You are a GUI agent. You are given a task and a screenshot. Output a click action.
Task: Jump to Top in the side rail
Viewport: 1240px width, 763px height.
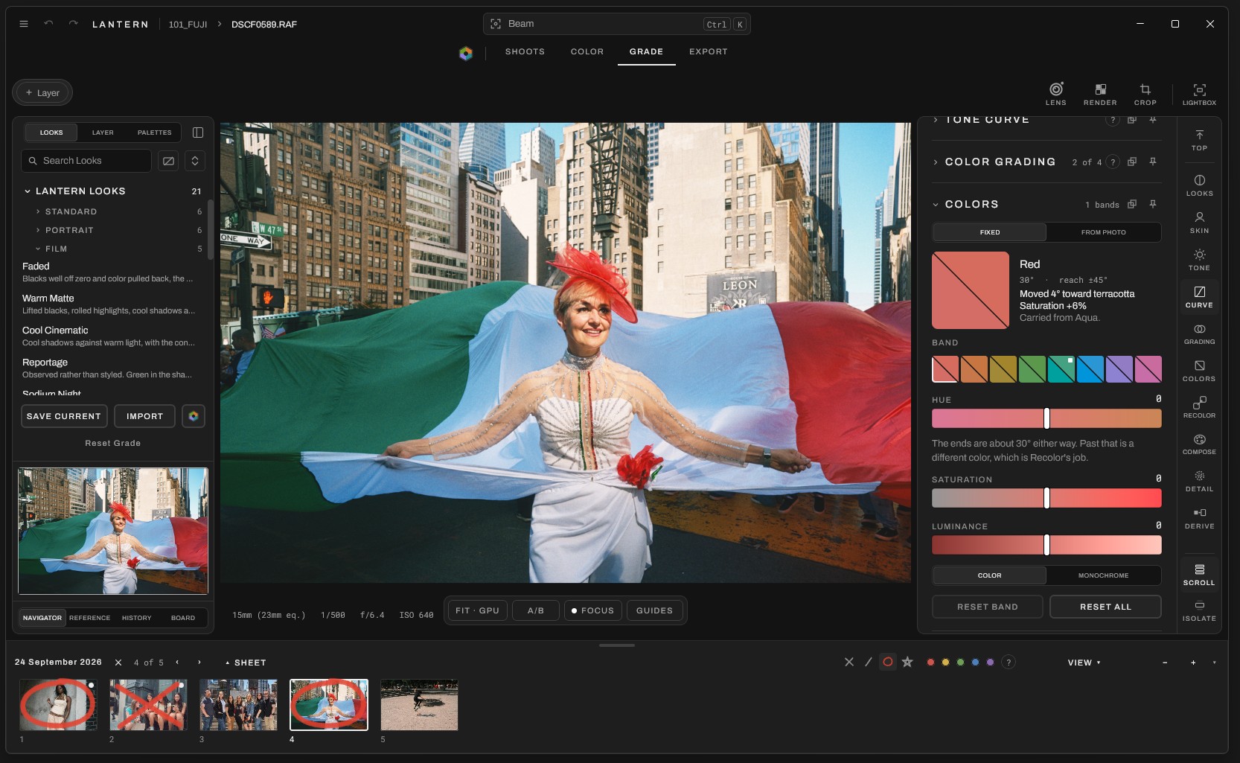click(1199, 139)
